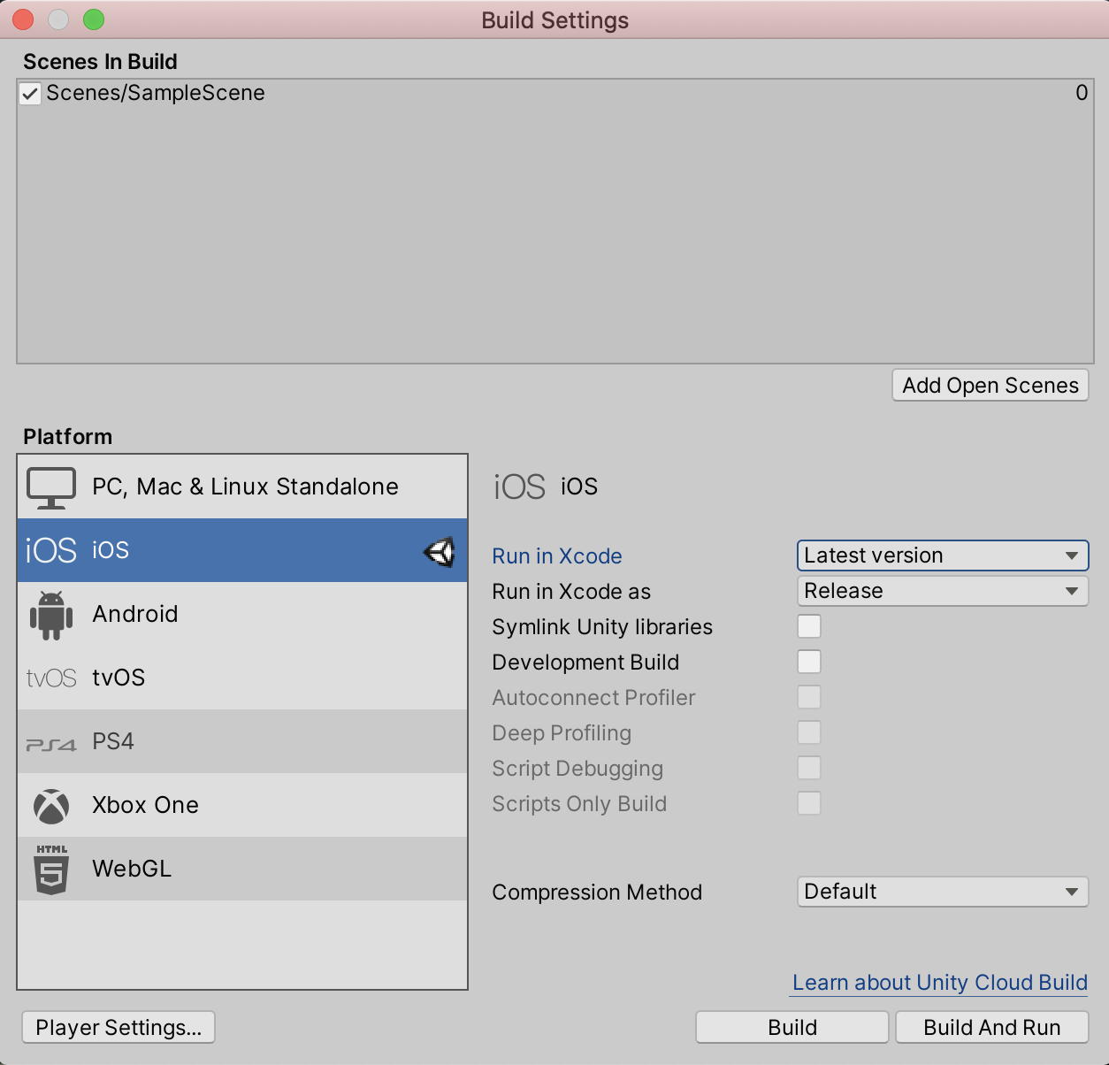Click the Scenes In Build heading
1109x1065 pixels.
pos(100,62)
